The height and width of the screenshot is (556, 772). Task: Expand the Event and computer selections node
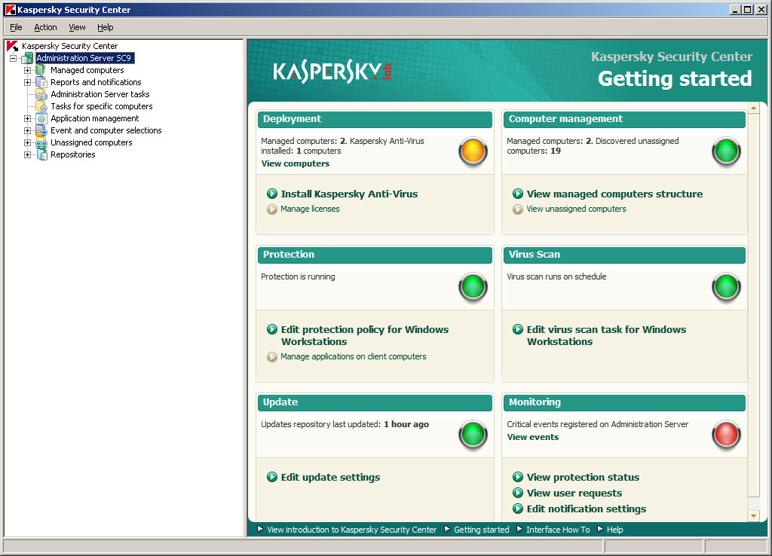tap(28, 130)
